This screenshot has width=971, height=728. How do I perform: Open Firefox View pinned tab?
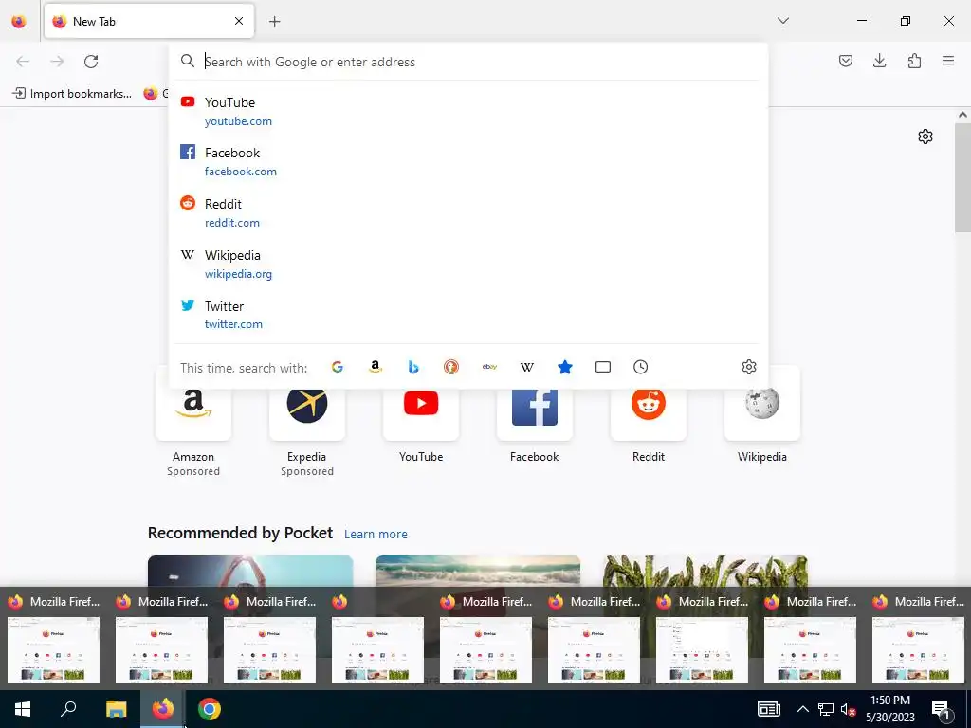tap(19, 21)
